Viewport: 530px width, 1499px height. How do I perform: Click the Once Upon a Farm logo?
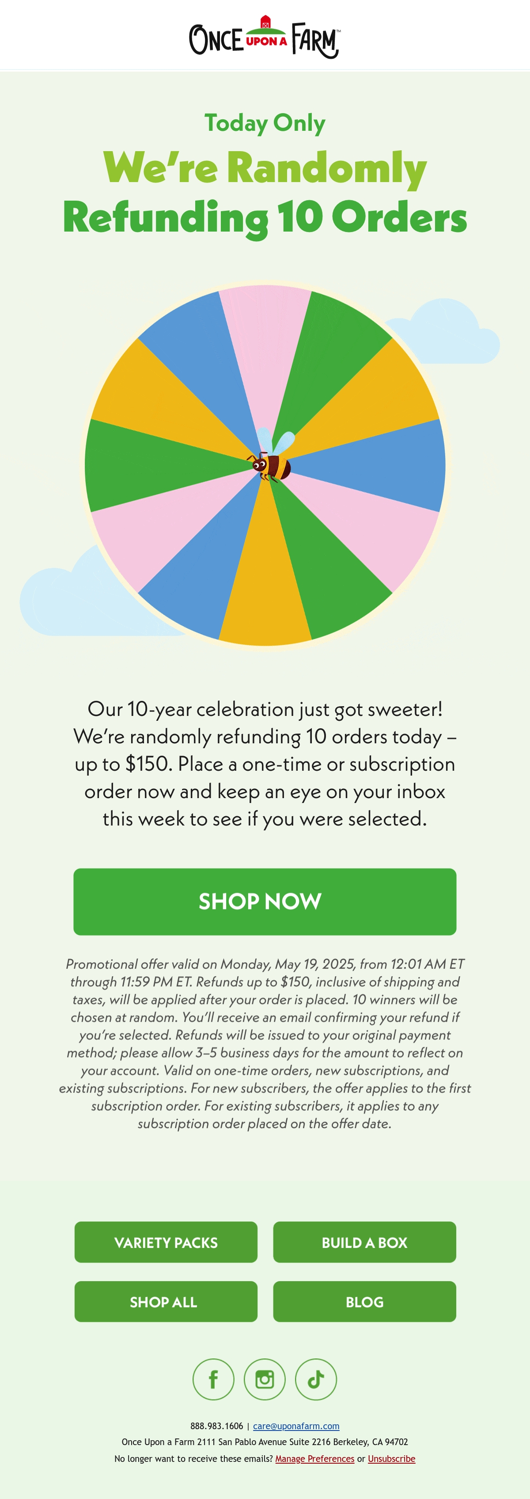tap(265, 37)
